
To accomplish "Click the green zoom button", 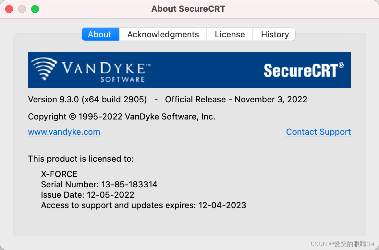I will (35, 9).
